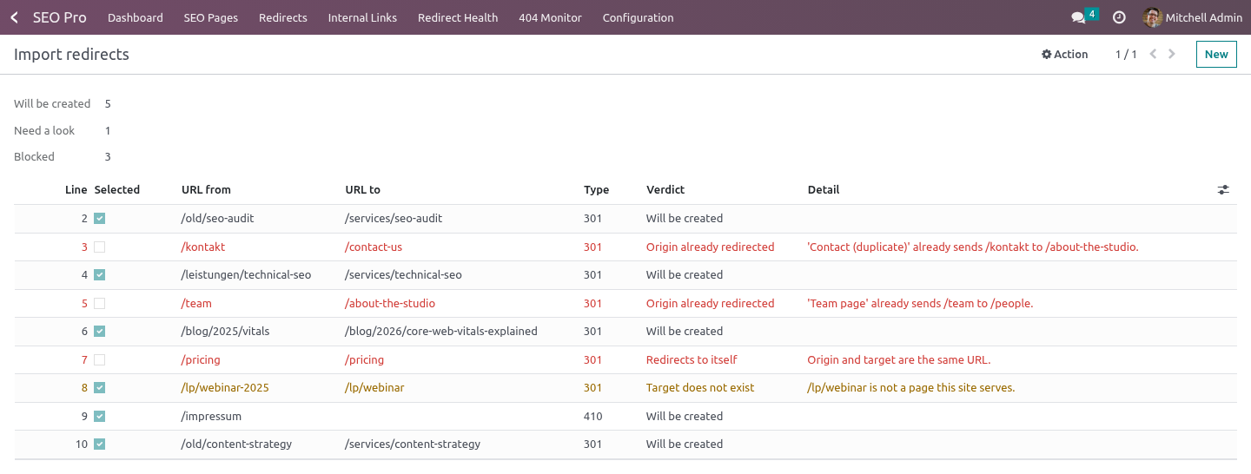The height and width of the screenshot is (474, 1251).
Task: Click the /blog/2025/vitals cell
Action: pos(224,332)
